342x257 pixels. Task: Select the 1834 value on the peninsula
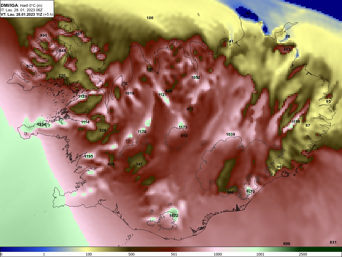pyautogui.click(x=41, y=125)
